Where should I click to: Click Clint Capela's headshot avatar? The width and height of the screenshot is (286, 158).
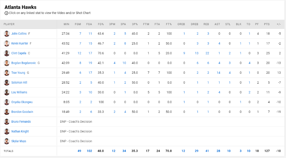pos(7,53)
